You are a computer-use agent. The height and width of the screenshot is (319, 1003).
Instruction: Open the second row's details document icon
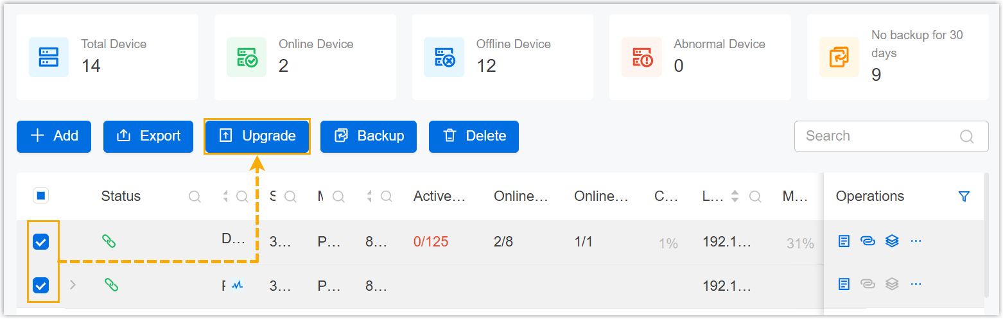pos(844,284)
